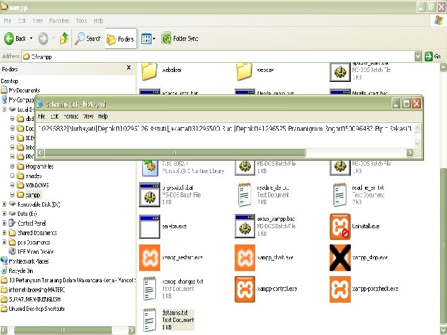This screenshot has width=447, height=335.
Task: Open the Views dropdown button
Action: tap(148, 38)
